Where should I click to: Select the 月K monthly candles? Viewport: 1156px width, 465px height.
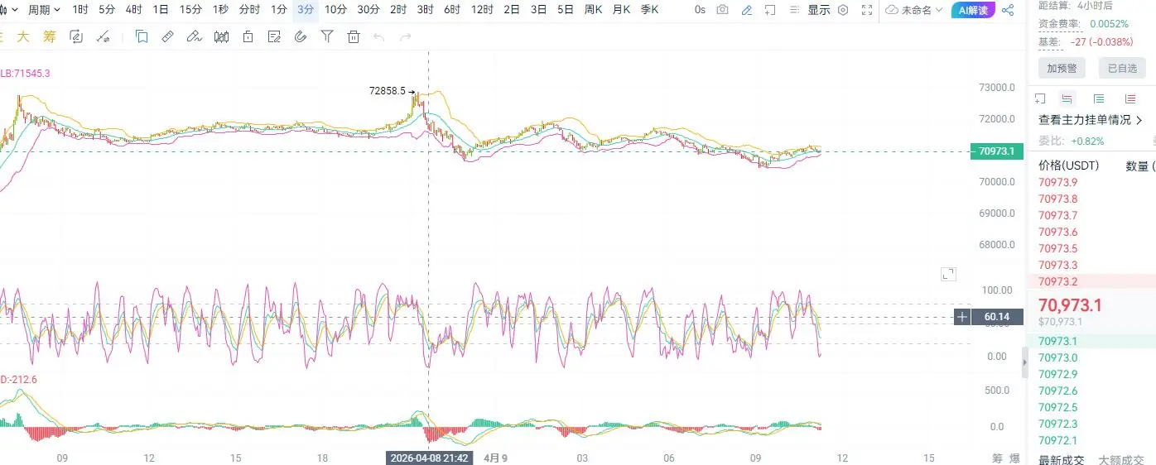pyautogui.click(x=621, y=10)
